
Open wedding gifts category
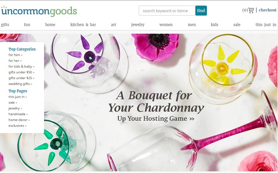[20, 84]
